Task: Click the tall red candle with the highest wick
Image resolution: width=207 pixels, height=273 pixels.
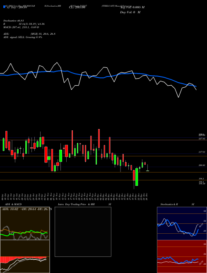Action: (99, 139)
